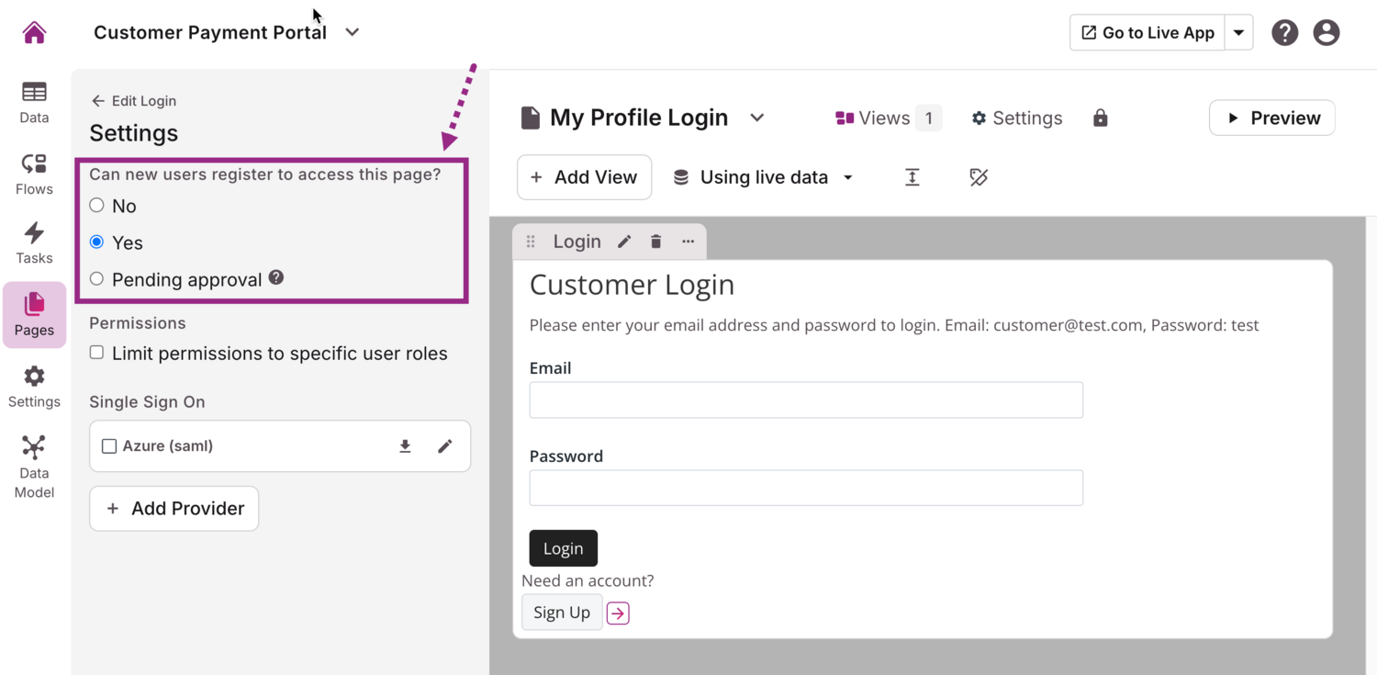1377x675 pixels.
Task: Click the home icon in the top-left
Action: pyautogui.click(x=34, y=33)
